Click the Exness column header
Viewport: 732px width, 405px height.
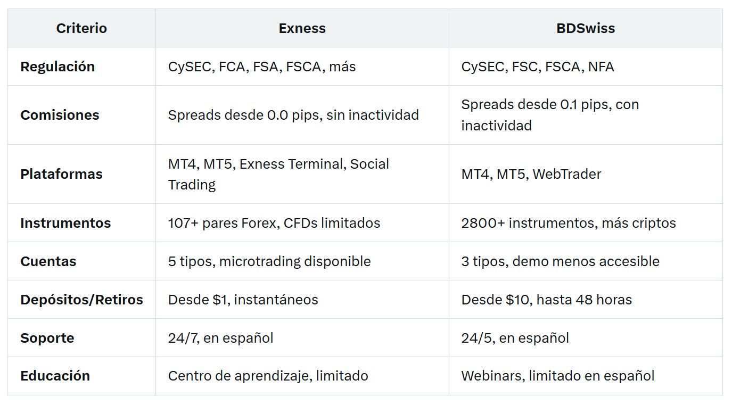[x=302, y=28]
